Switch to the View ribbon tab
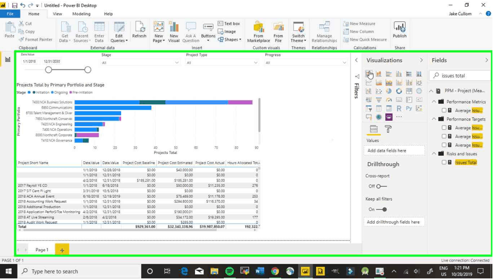 (57, 14)
